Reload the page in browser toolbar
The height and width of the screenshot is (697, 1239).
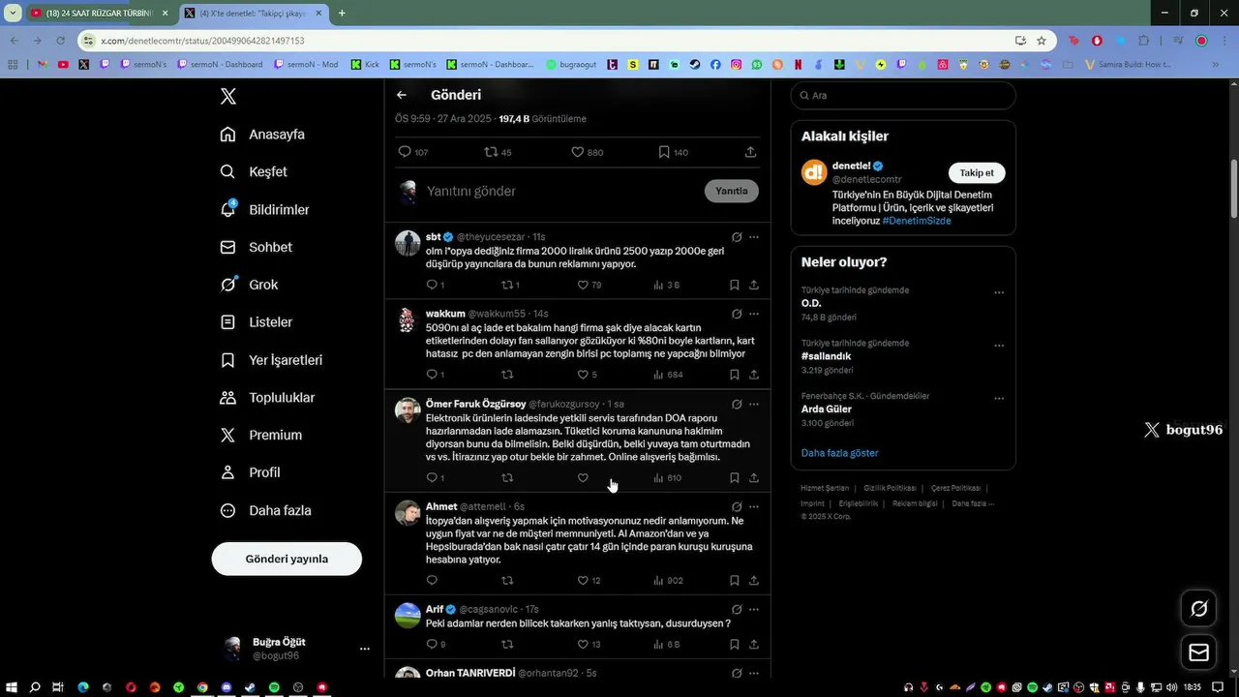(x=60, y=41)
